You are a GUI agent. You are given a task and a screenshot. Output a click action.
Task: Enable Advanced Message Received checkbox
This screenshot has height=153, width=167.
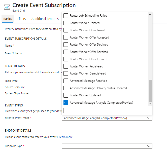tap(66, 81)
